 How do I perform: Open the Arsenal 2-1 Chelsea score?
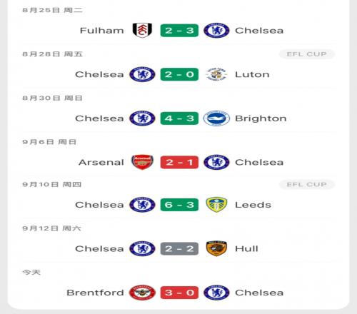[179, 162]
